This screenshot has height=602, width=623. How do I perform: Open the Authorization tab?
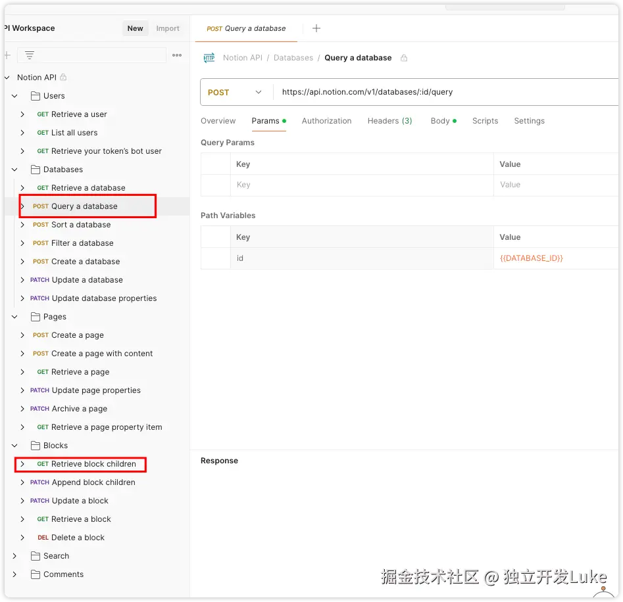(x=326, y=121)
